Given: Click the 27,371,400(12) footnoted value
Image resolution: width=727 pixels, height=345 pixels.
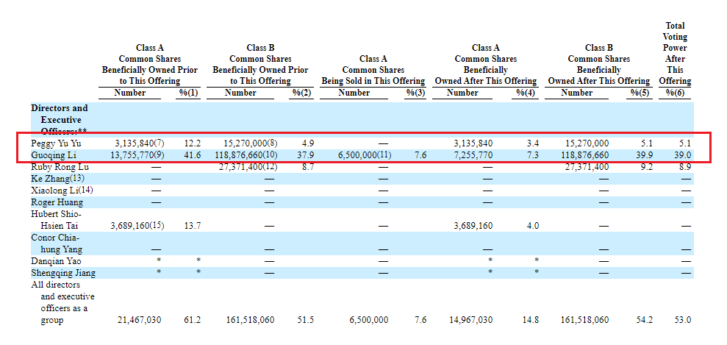Looking at the screenshot, I should coord(251,167).
